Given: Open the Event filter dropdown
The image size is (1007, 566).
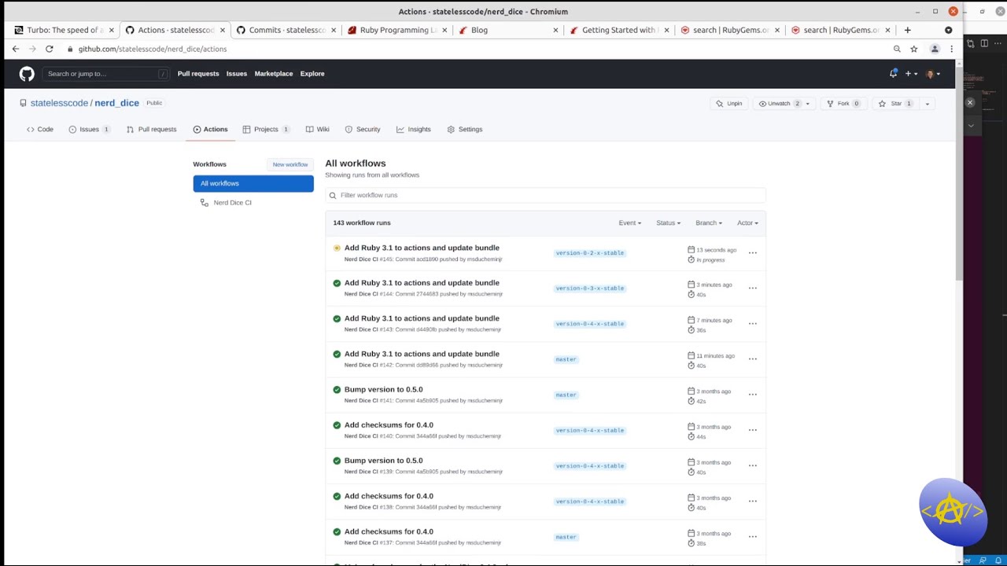Looking at the screenshot, I should tap(629, 223).
